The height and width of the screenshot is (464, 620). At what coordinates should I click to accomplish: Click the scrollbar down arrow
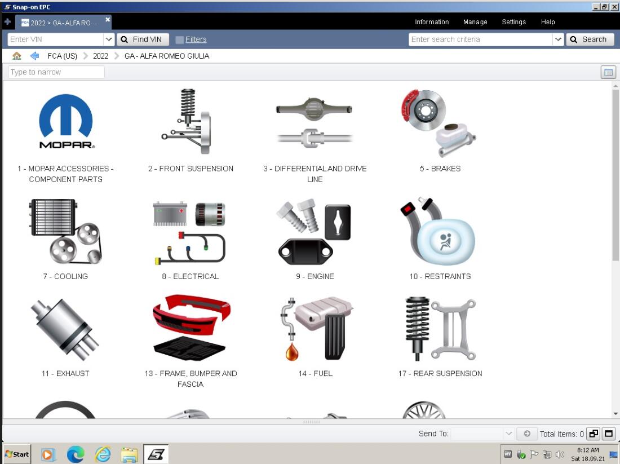click(x=615, y=414)
